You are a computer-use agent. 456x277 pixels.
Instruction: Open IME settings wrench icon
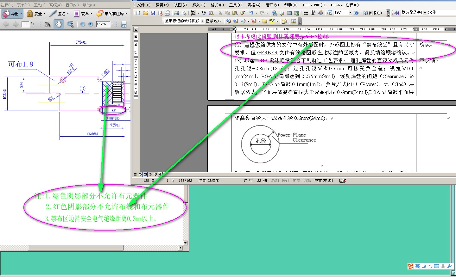click(x=449, y=266)
